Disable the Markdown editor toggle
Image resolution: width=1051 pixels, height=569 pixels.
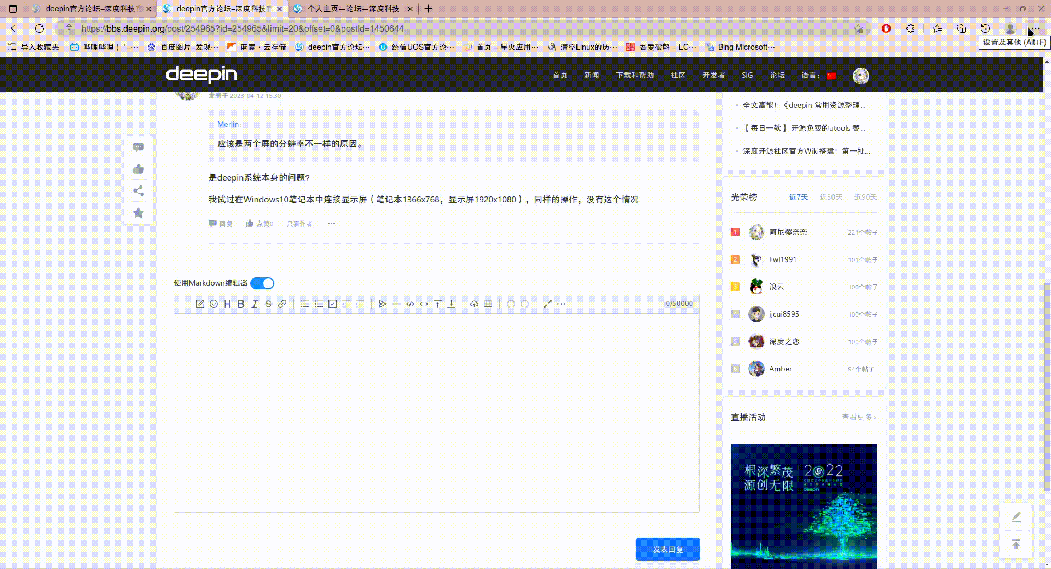point(261,283)
